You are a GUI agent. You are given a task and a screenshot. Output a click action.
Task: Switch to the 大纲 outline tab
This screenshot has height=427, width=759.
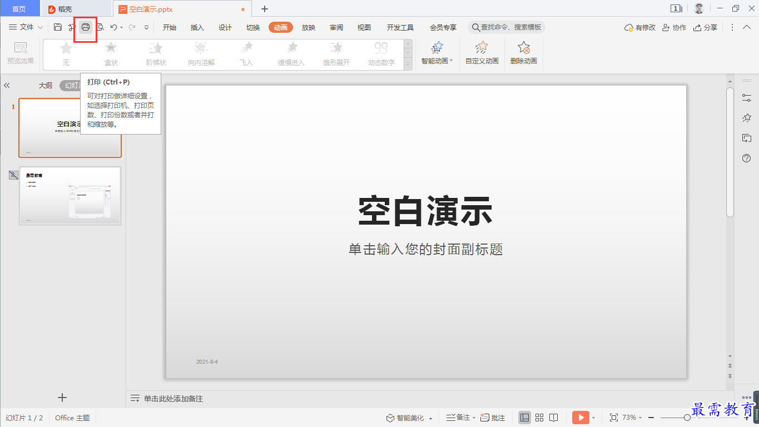click(46, 86)
